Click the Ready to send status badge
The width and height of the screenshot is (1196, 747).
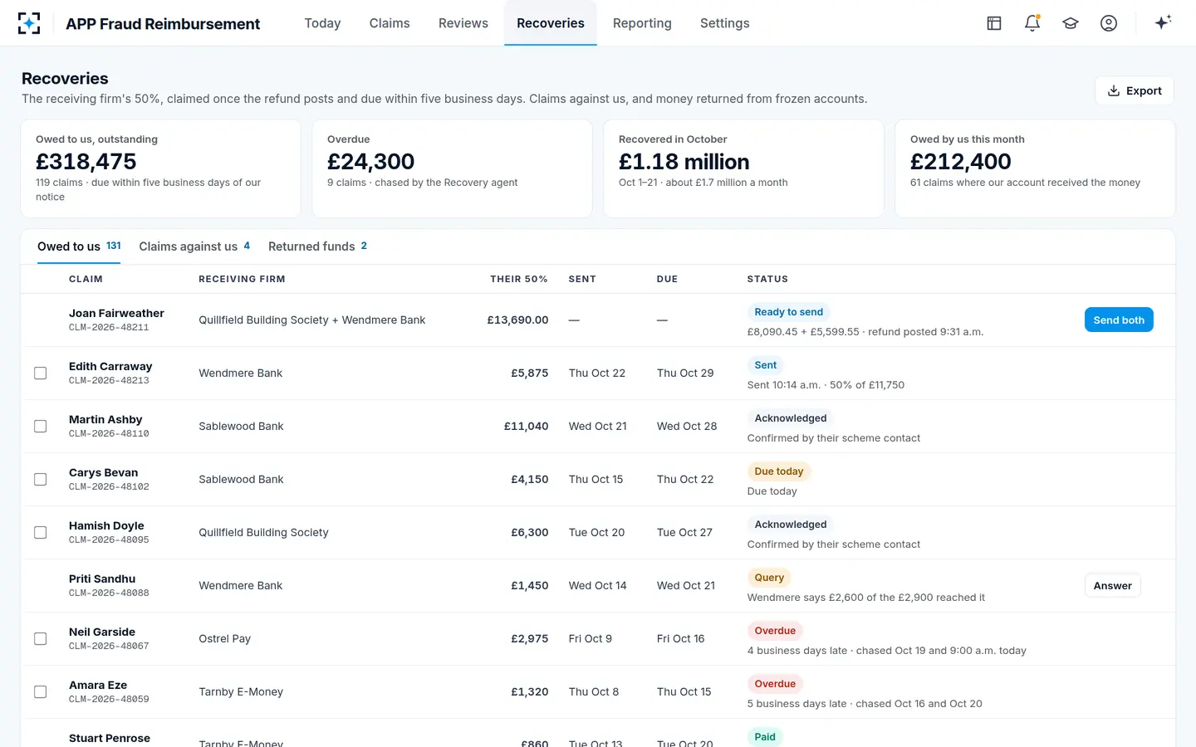[x=789, y=312]
